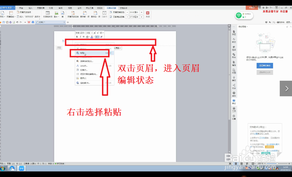This screenshot has width=292, height=177.
Task: Click Grow Font icon in mini toolbar
Action: tap(95, 33)
